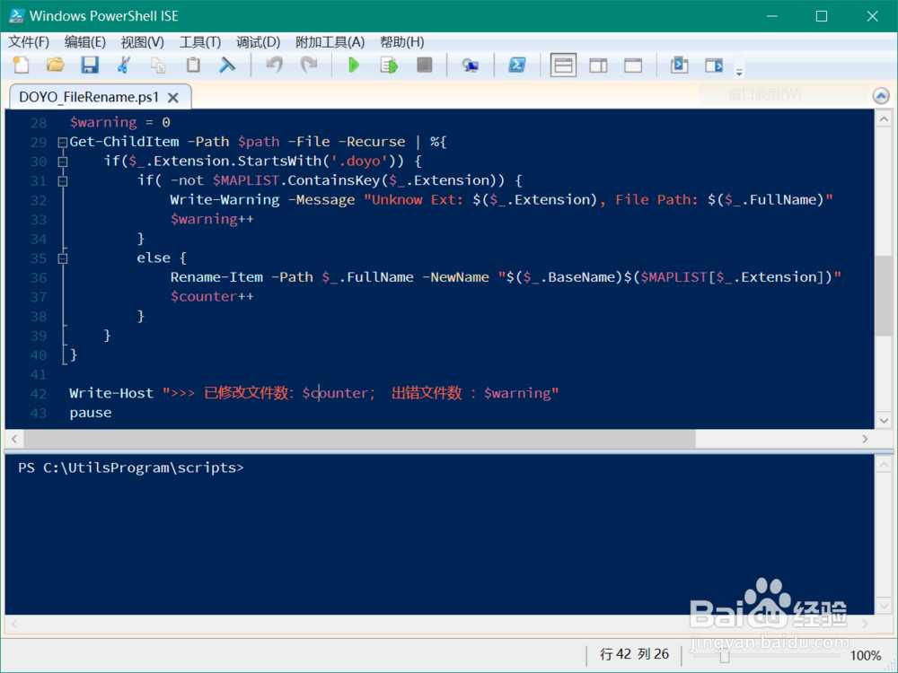Maximize script pane layout icon
Screen dimensions: 898x673
(x=633, y=66)
